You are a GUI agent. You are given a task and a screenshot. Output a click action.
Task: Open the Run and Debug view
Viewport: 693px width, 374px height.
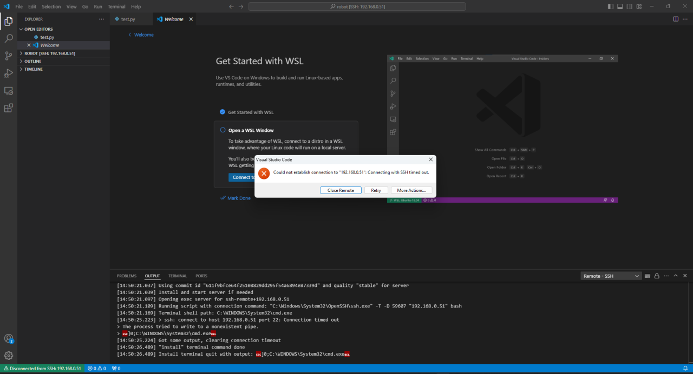[8, 73]
